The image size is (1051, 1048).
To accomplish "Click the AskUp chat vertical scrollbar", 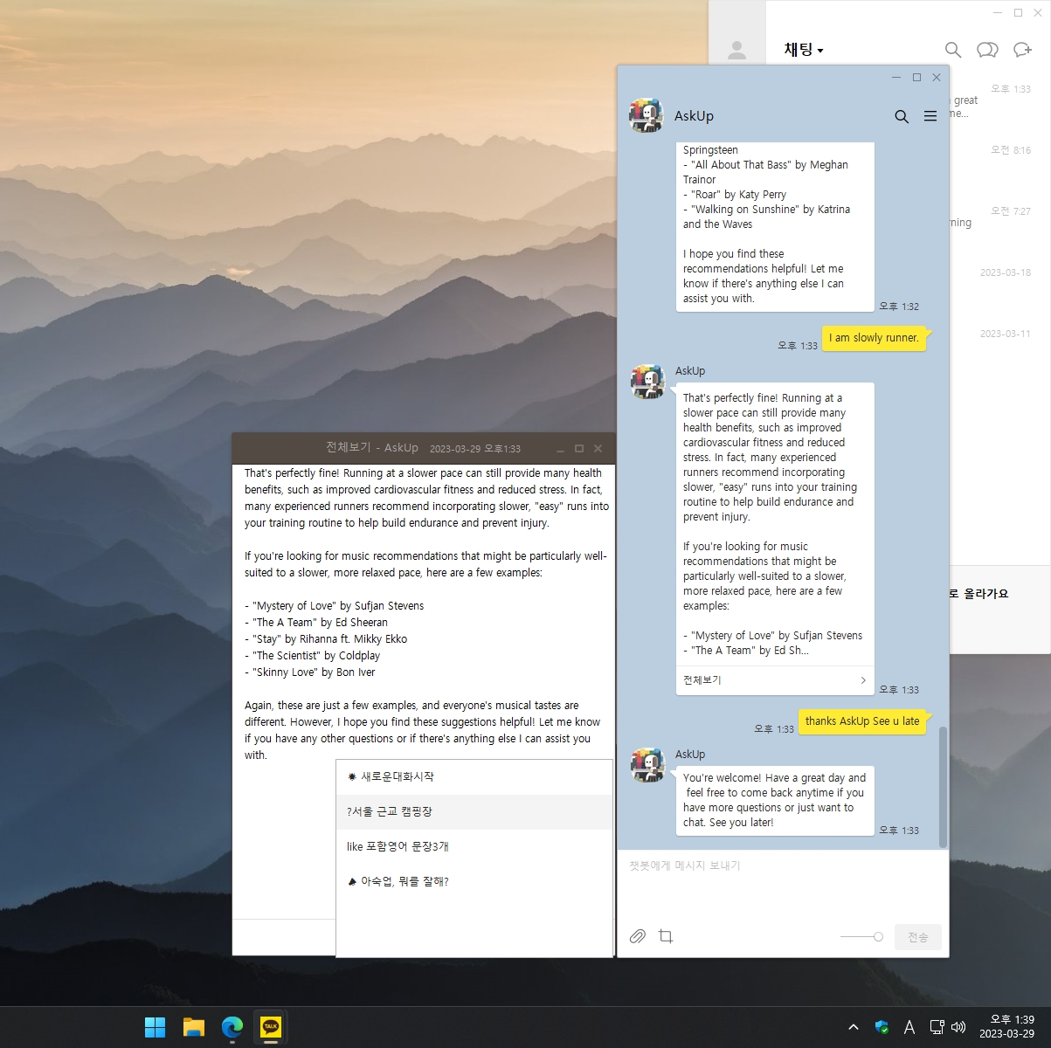I will pyautogui.click(x=943, y=786).
